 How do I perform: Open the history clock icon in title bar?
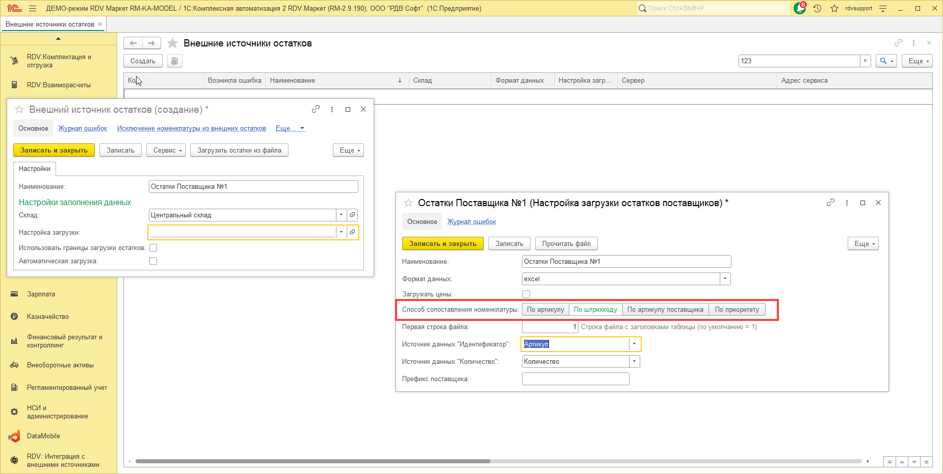[x=818, y=8]
